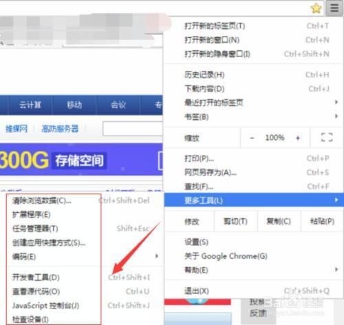Open the Chrome hamburger menu button
Image resolution: width=344 pixels, height=325 pixels.
tap(334, 8)
